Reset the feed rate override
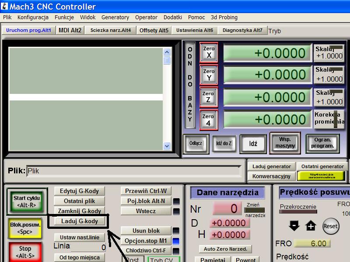 (x=330, y=226)
